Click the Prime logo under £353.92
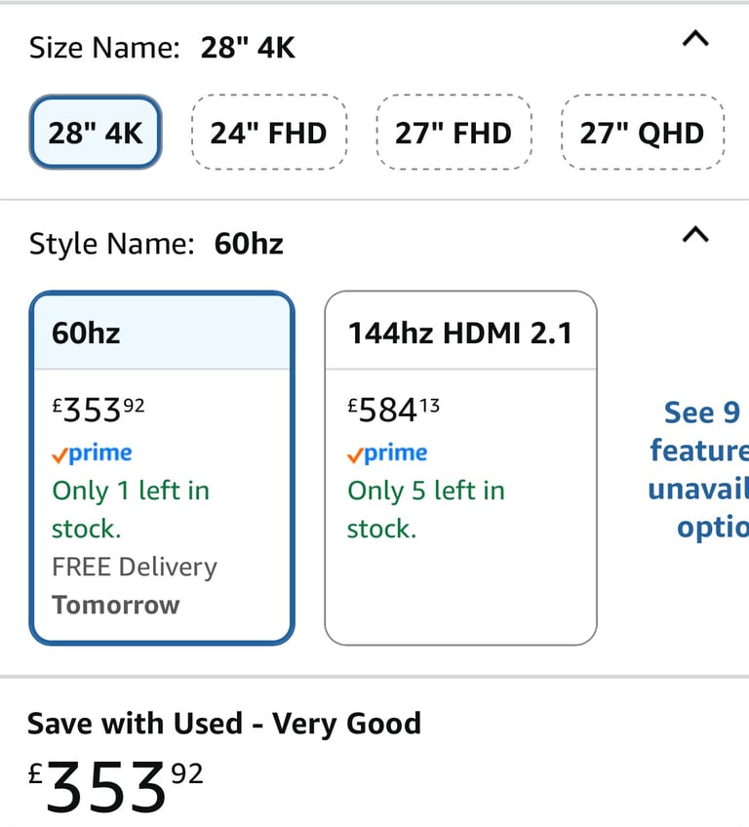 click(x=92, y=453)
